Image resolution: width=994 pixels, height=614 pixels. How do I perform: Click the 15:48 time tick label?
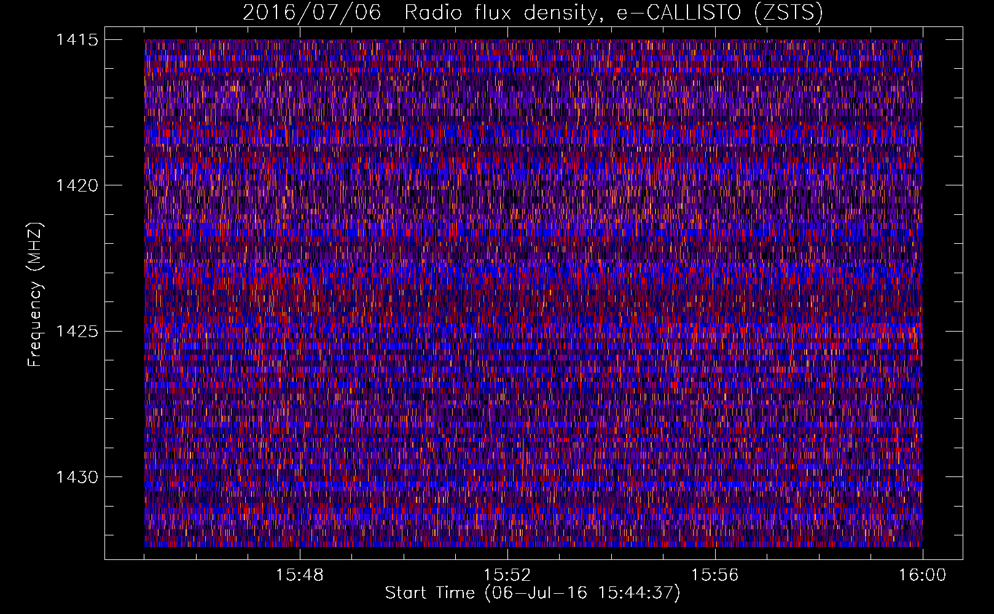299,575
